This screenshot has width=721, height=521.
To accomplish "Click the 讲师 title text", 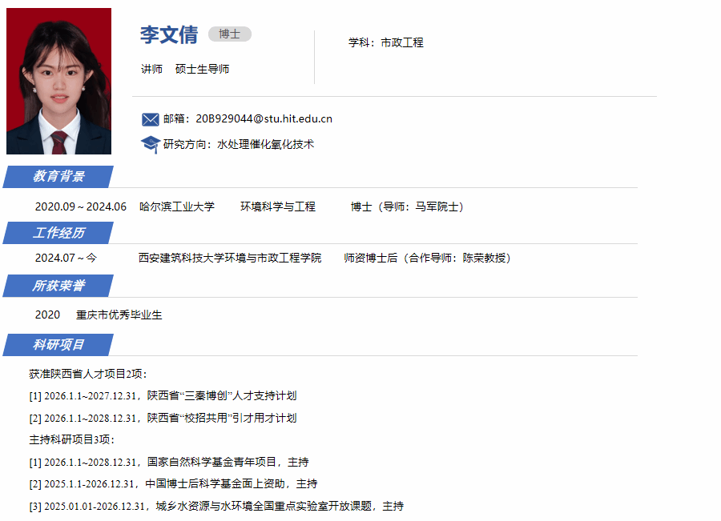I will tap(151, 69).
